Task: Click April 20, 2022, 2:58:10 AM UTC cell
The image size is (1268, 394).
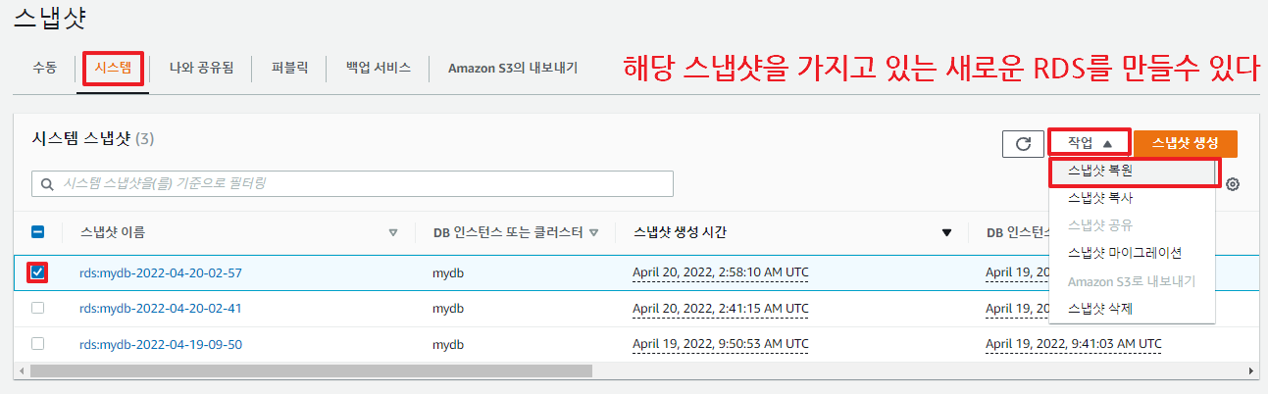Action: (x=721, y=272)
